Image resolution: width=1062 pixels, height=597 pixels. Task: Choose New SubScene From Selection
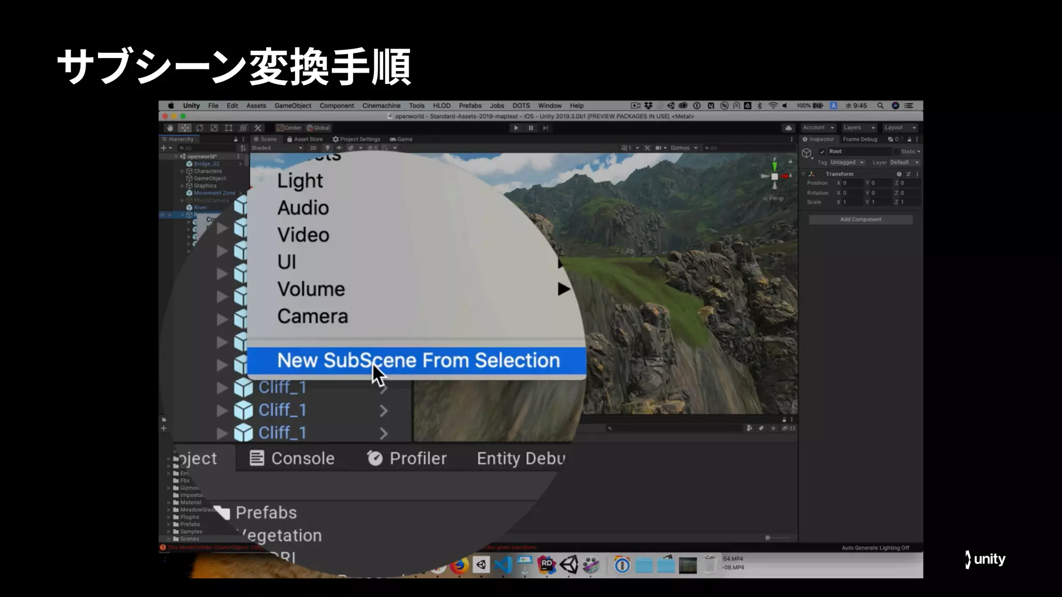pos(418,360)
